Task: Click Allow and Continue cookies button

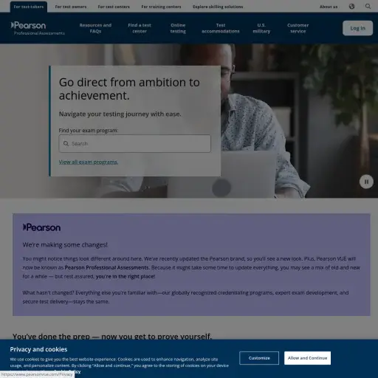Action: pos(307,358)
